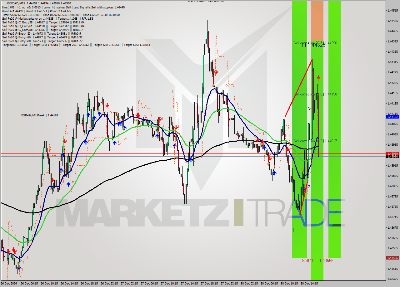Select the 'Line:1483' indicator status line

63,7
